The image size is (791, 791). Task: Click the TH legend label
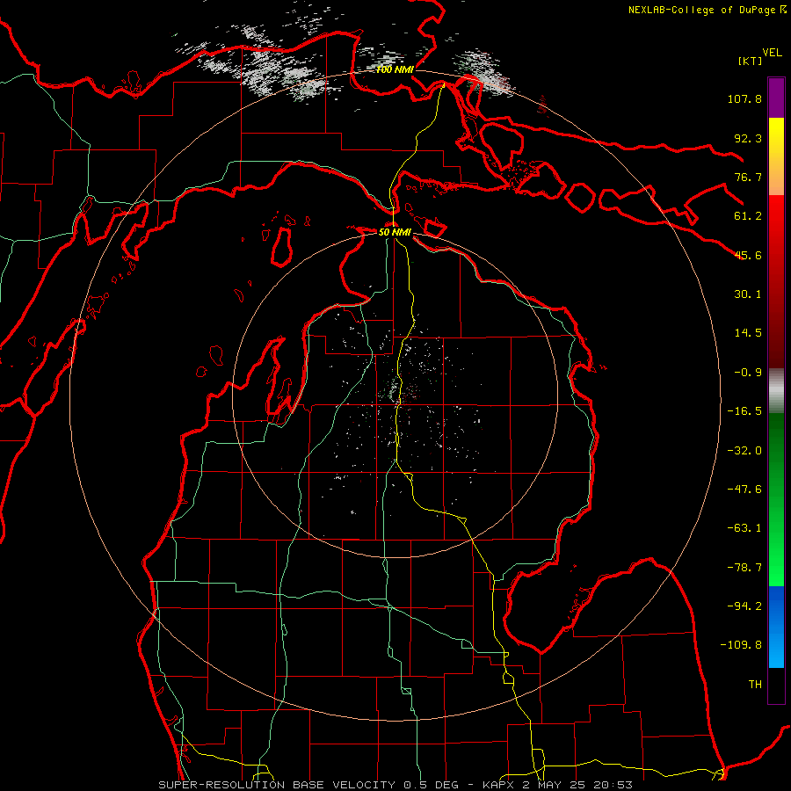755,685
